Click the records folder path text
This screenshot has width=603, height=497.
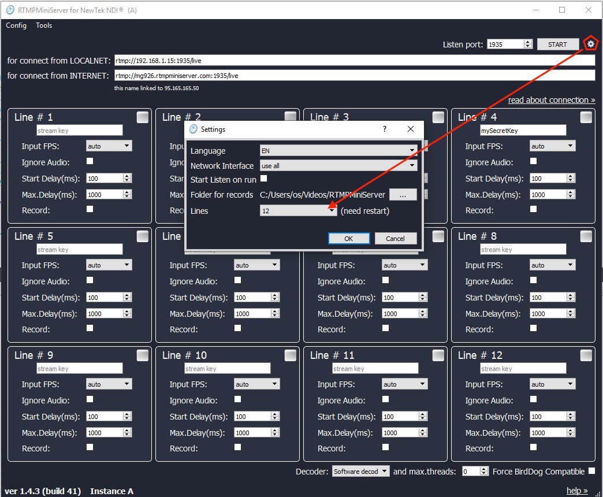(322, 195)
